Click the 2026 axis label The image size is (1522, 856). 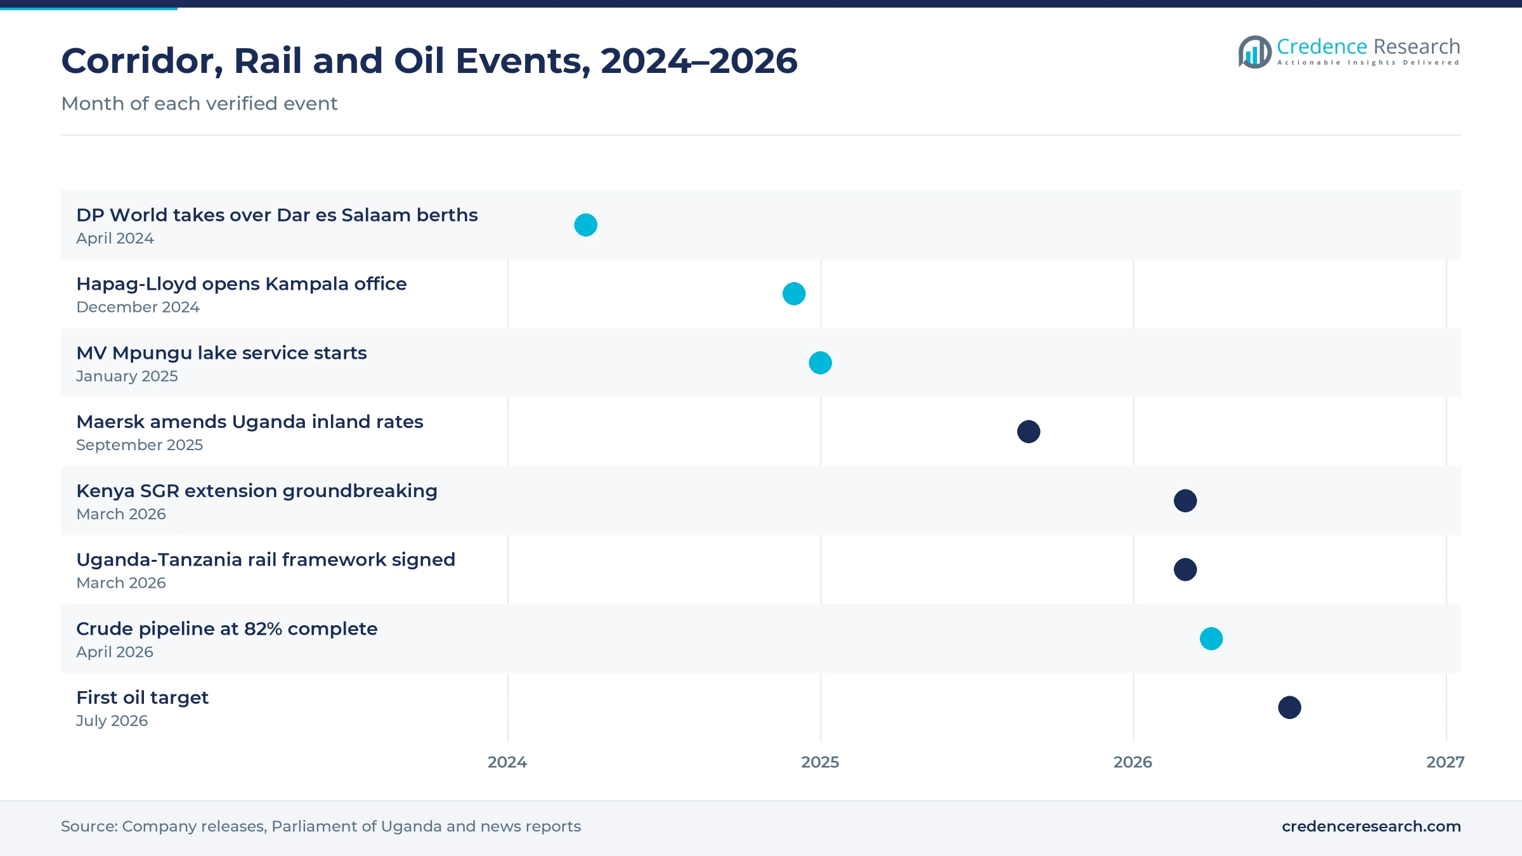1133,762
